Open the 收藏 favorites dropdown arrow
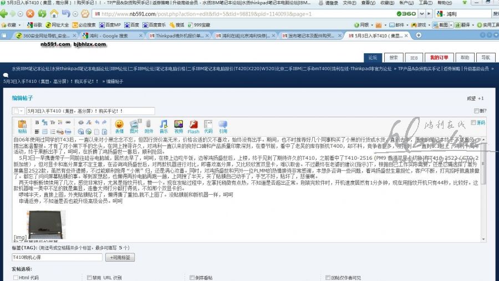This screenshot has height=281, width=499. [x=20, y=25]
